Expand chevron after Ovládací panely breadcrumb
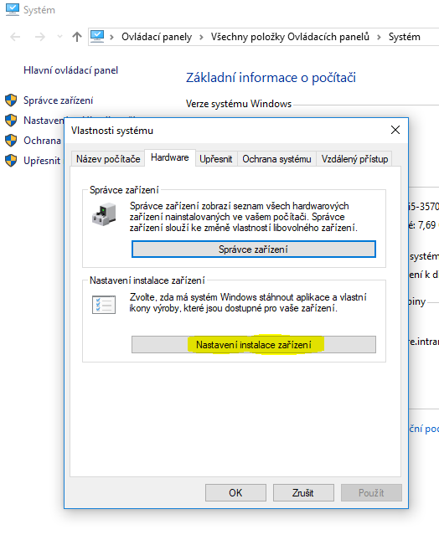The height and width of the screenshot is (540, 439). coord(201,37)
